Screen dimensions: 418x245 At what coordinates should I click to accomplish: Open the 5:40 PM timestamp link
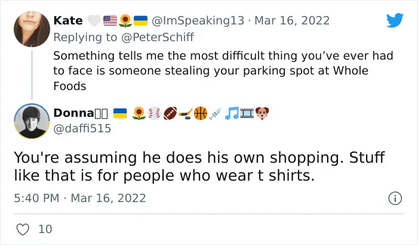tap(36, 198)
